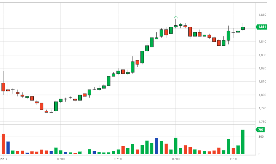Select the 1,830 price axis label
Image resolution: width=276 pixels, height=164 pixels.
262,55
